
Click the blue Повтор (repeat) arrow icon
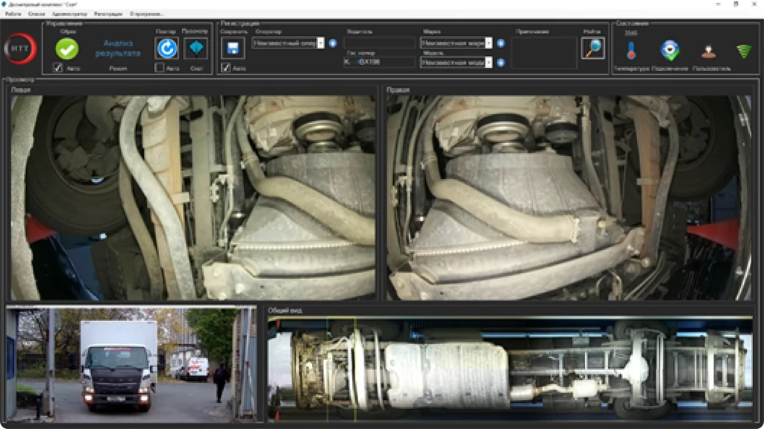click(x=166, y=48)
